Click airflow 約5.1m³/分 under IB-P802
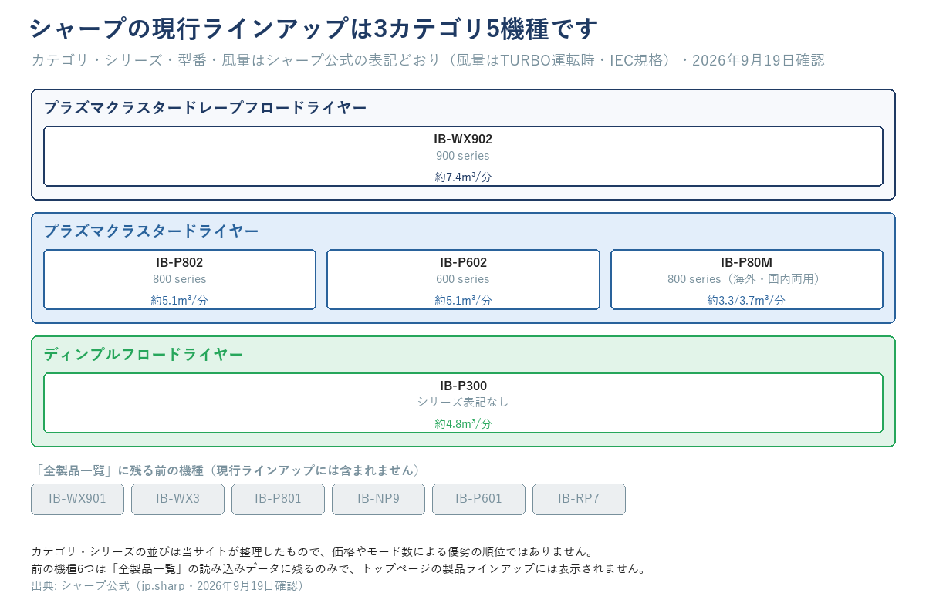 (x=180, y=300)
